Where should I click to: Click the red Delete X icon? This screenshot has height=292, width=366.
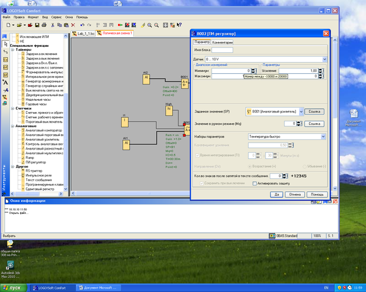(73, 25)
